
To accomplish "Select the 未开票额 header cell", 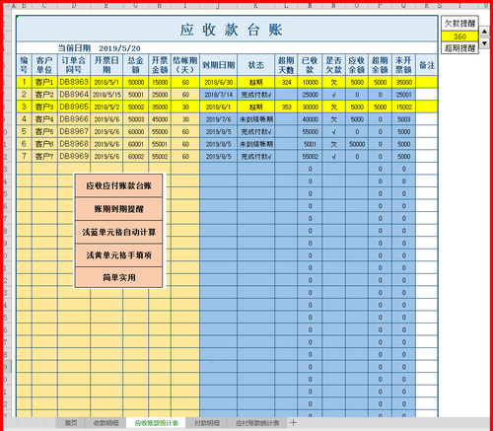I will pos(403,65).
